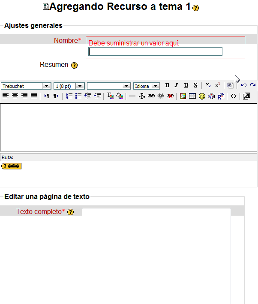Click the Nombre text input field

pos(155,51)
